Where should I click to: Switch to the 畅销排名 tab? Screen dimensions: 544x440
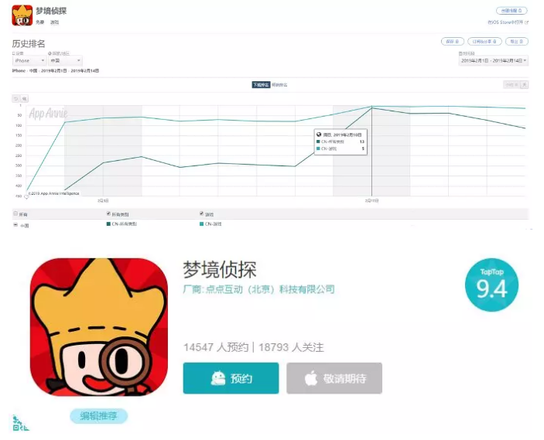(x=279, y=85)
